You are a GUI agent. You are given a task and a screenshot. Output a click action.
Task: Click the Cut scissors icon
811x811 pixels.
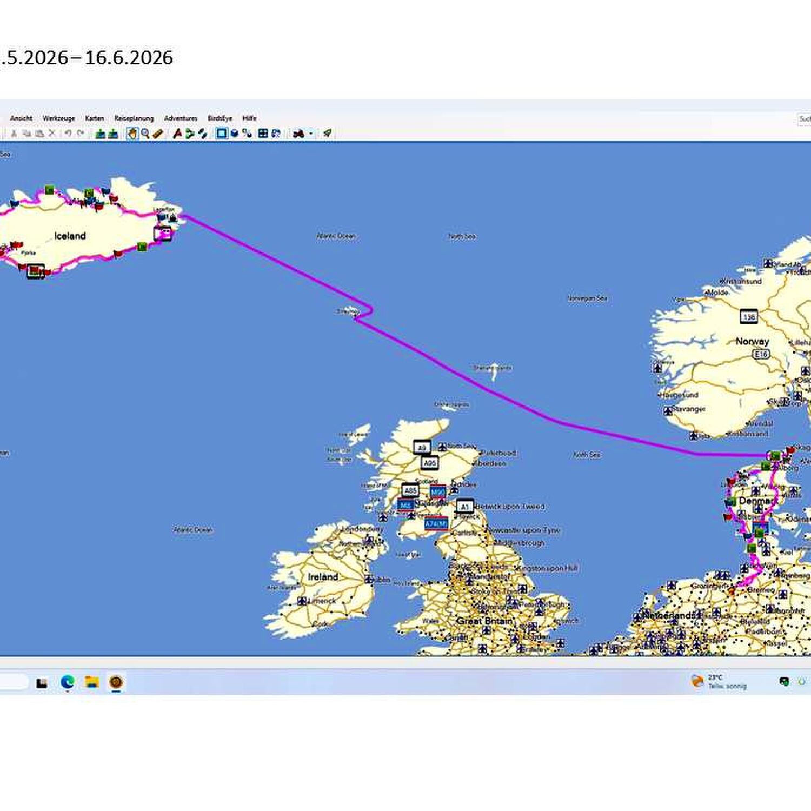pyautogui.click(x=14, y=133)
